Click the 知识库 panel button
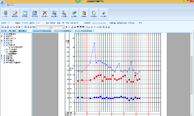The image size is (194, 116). (4, 31)
